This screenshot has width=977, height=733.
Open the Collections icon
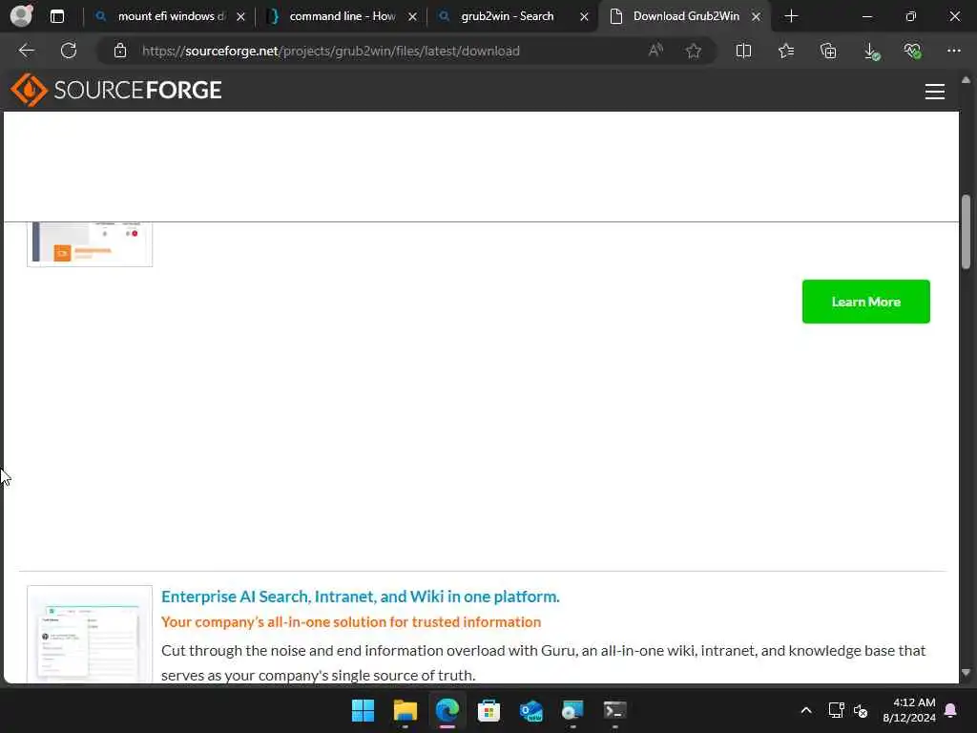click(828, 51)
